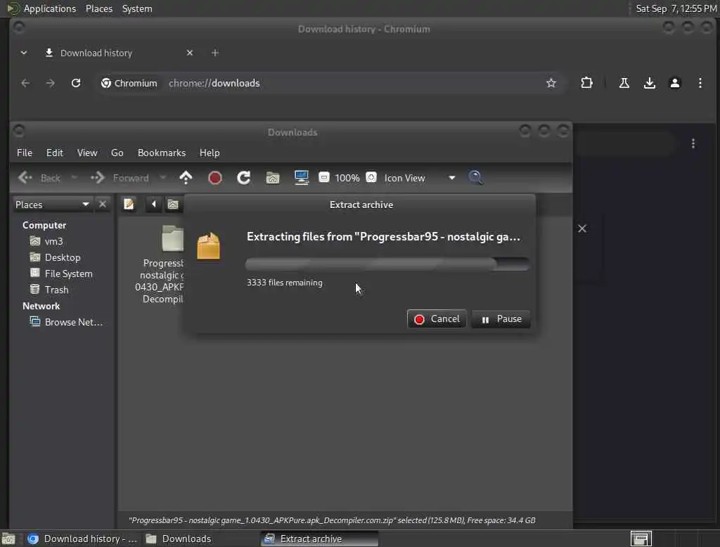This screenshot has width=720, height=547.
Task: Open the Go menu
Action: (x=117, y=153)
